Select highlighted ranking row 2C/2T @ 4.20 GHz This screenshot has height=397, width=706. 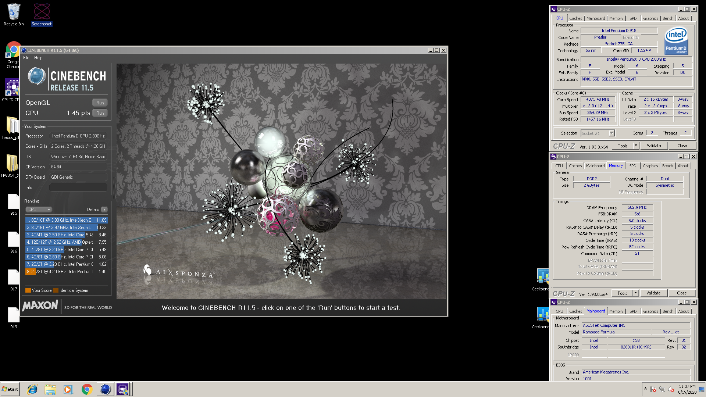pyautogui.click(x=67, y=272)
